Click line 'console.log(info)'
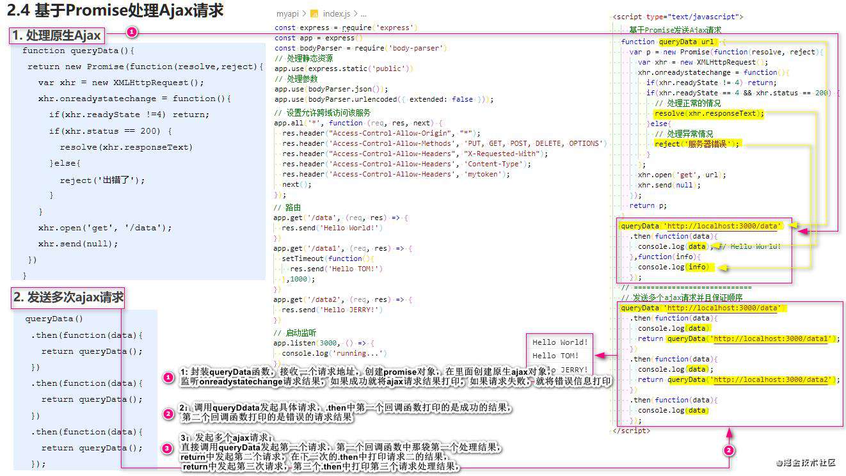Screen dimensions: 846x476 (674, 267)
